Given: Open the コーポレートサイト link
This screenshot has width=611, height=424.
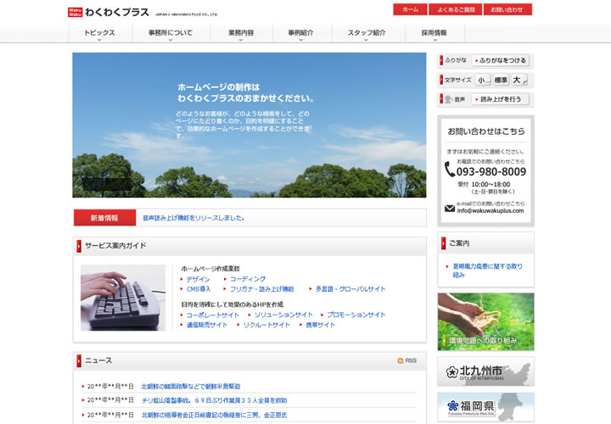Looking at the screenshot, I should pos(213,315).
